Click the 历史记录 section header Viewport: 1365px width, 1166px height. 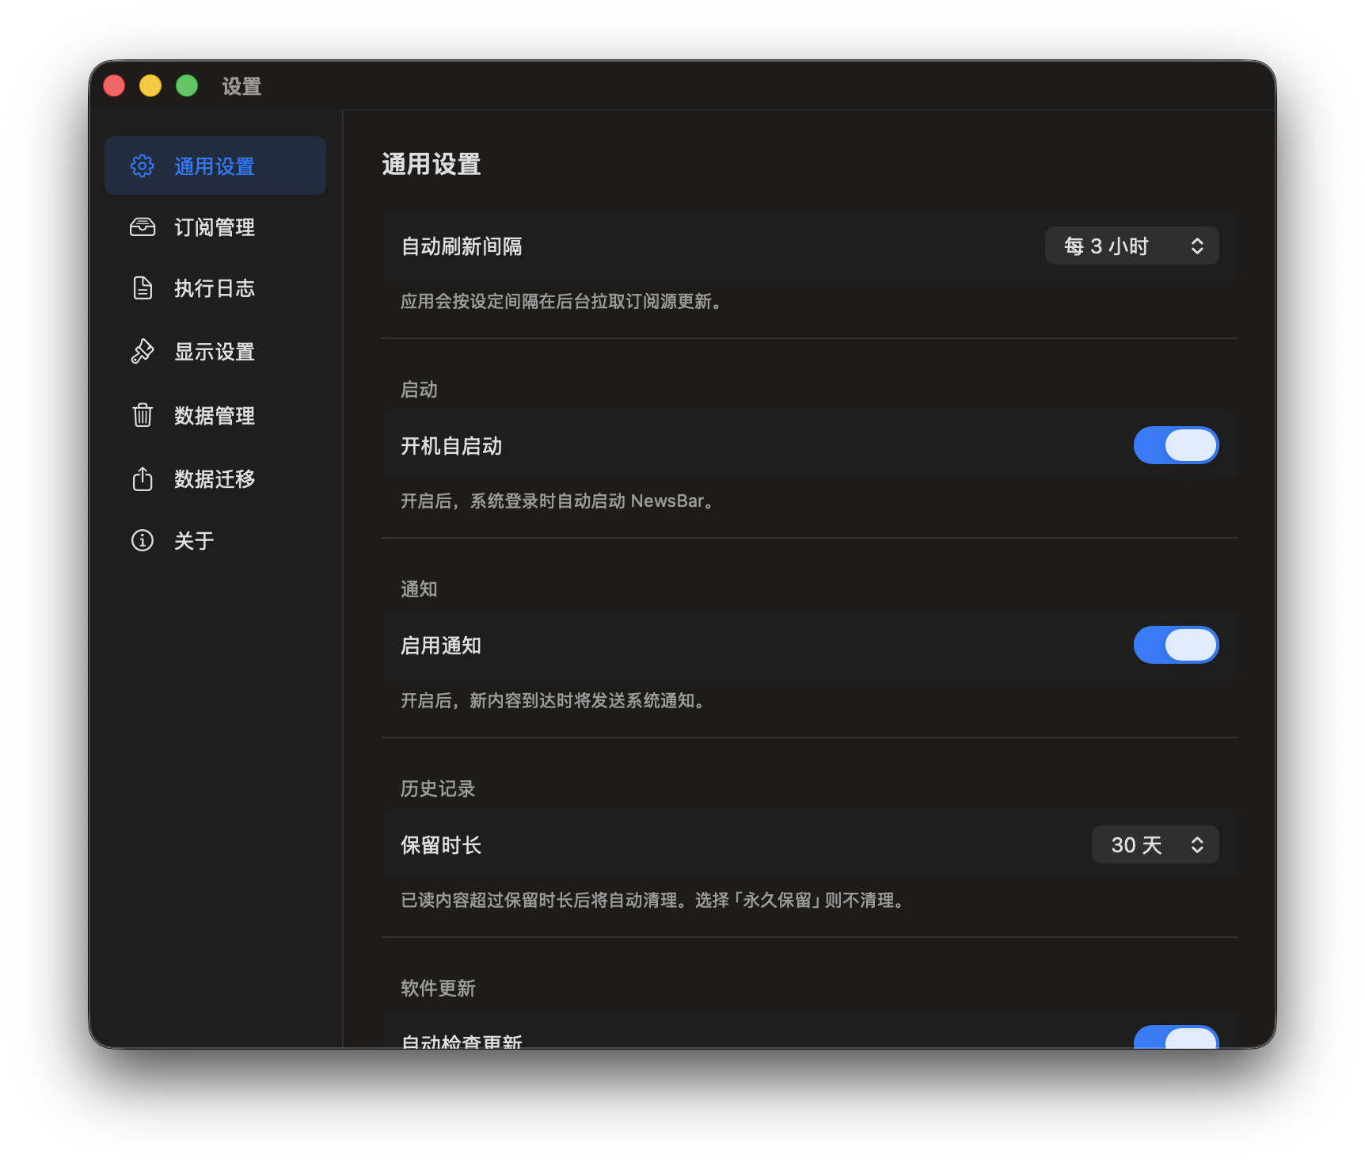438,788
